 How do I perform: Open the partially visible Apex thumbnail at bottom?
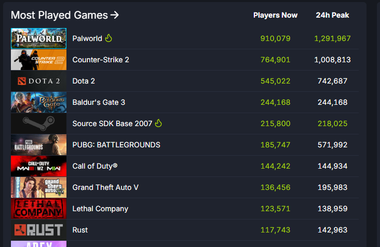coord(38,244)
